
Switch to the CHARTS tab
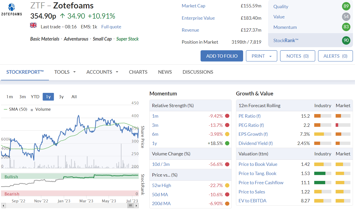(138, 72)
